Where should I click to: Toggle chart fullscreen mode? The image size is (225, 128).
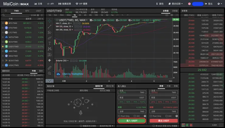click(x=177, y=15)
